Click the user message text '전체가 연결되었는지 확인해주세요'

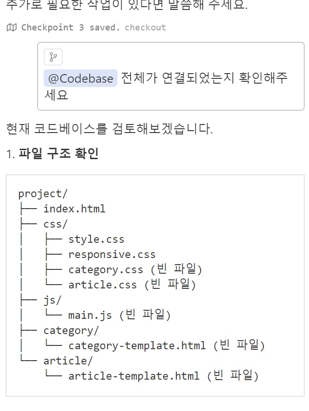(x=204, y=78)
